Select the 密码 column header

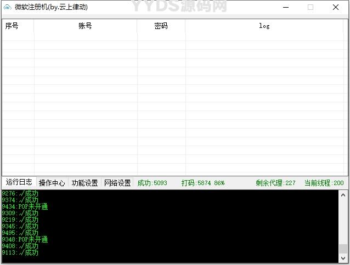click(161, 26)
